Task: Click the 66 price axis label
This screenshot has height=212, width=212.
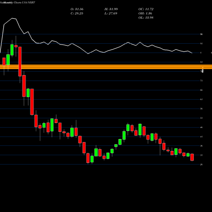Action: (201, 90)
